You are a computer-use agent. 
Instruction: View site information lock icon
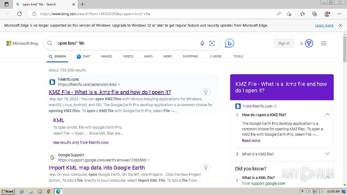34,14
